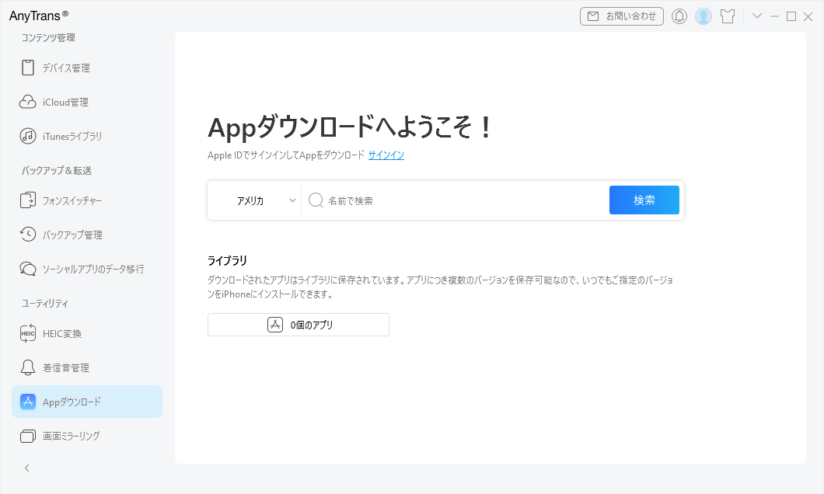Select Appダウンロード in sidebar
The width and height of the screenshot is (824, 494).
point(87,402)
